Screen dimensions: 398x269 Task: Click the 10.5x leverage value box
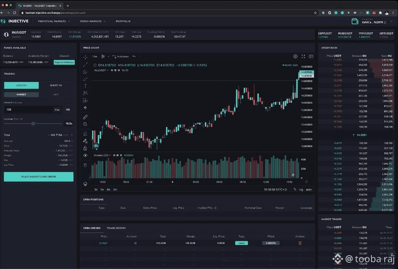point(68,124)
